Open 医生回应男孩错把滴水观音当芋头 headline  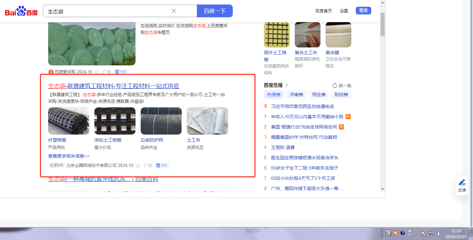coord(305,158)
